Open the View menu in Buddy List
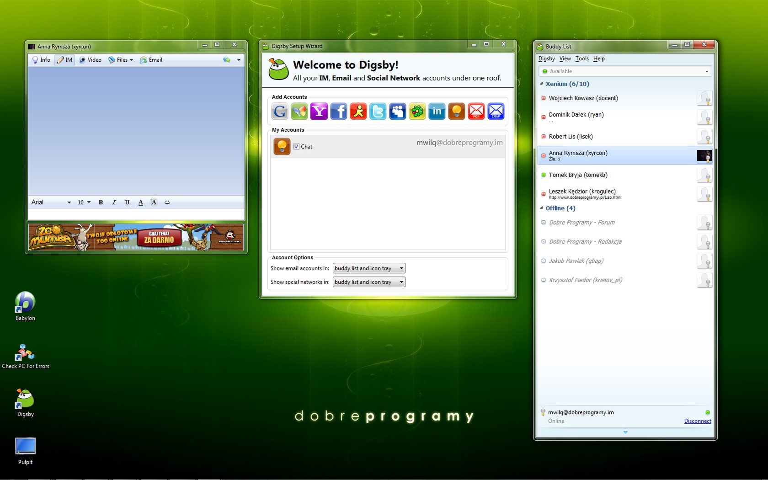Screen dimensions: 768x480 point(565,59)
